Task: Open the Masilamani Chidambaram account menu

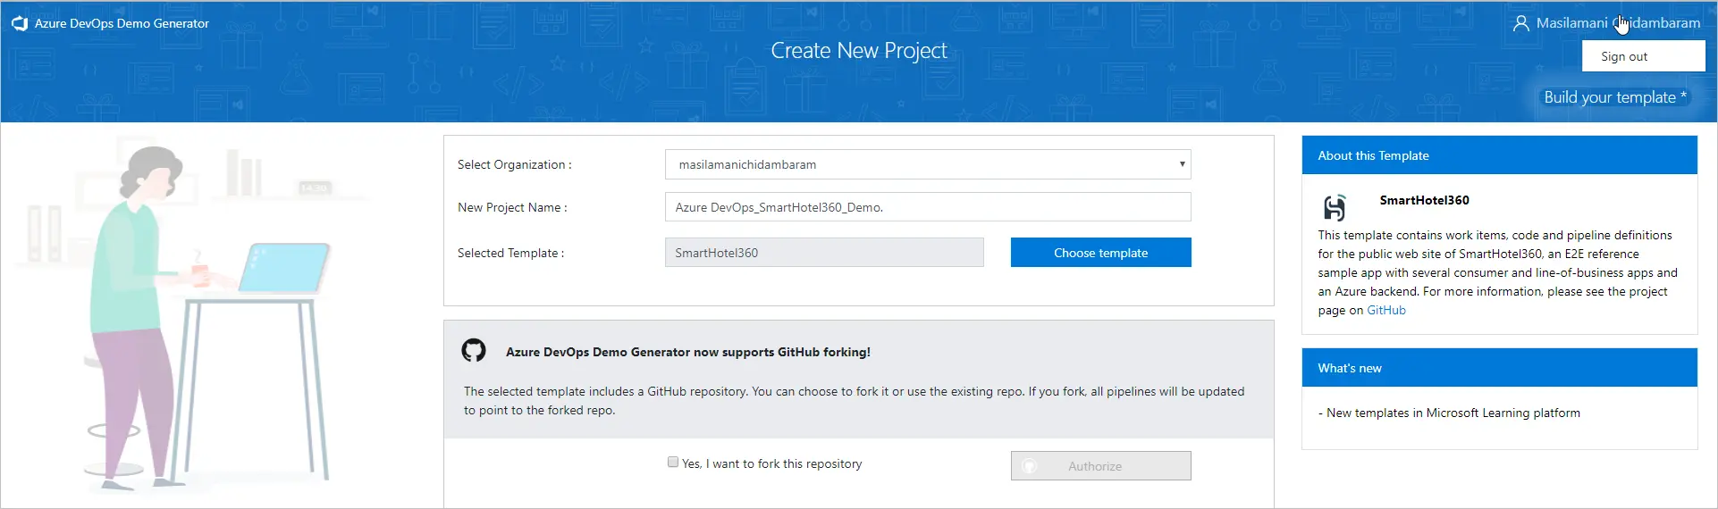Action: click(1617, 23)
